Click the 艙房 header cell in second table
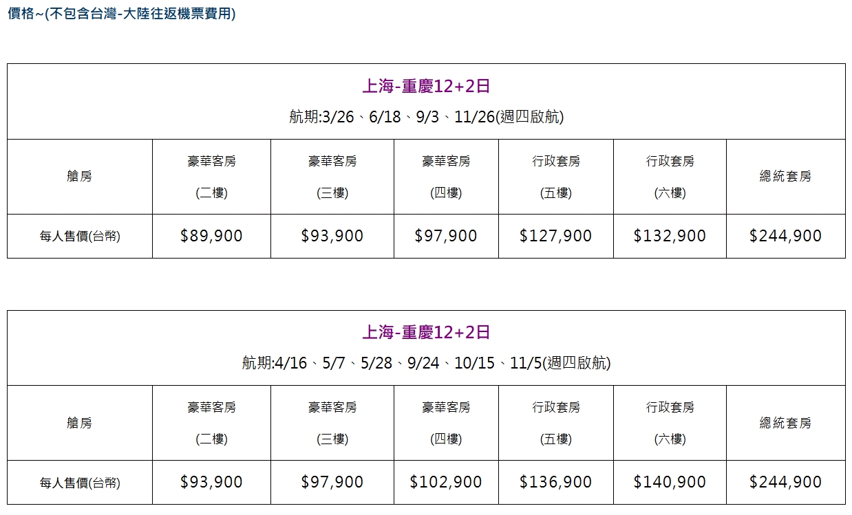852x515 pixels. [80, 423]
